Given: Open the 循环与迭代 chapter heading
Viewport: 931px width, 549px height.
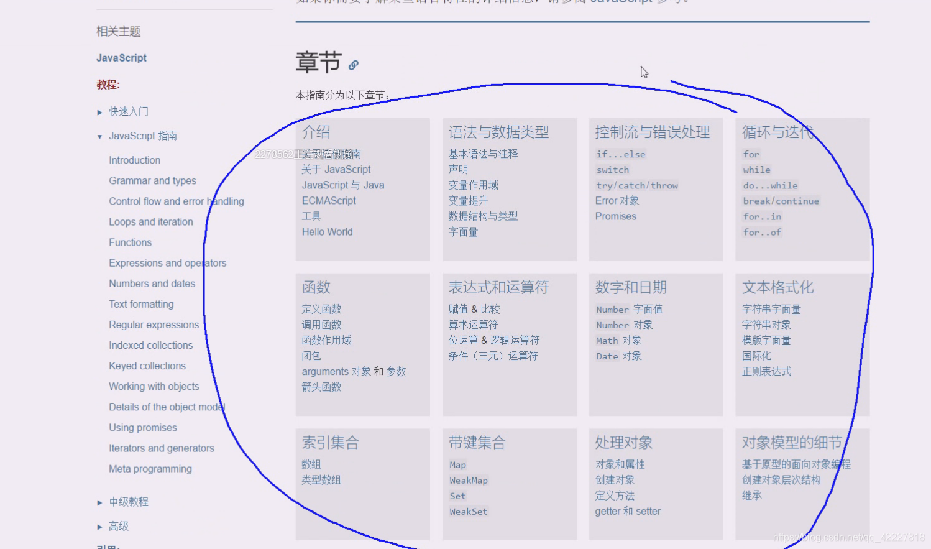Looking at the screenshot, I should (x=777, y=132).
